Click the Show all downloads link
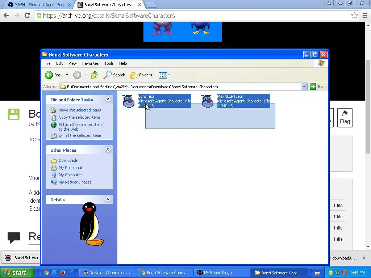Screen dimensions: 371x278 (342, 258)
